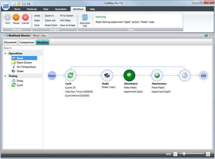Open the help dropdown arrow
Viewport: 215px width, 159px height.
click(x=209, y=35)
